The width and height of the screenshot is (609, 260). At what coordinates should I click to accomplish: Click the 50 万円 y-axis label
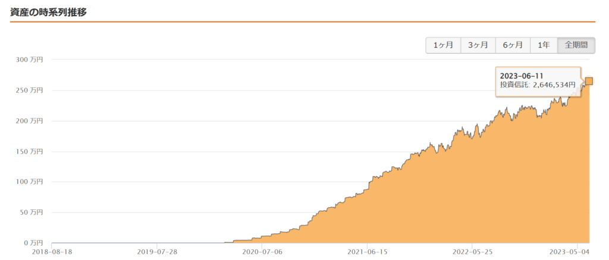tap(32, 212)
